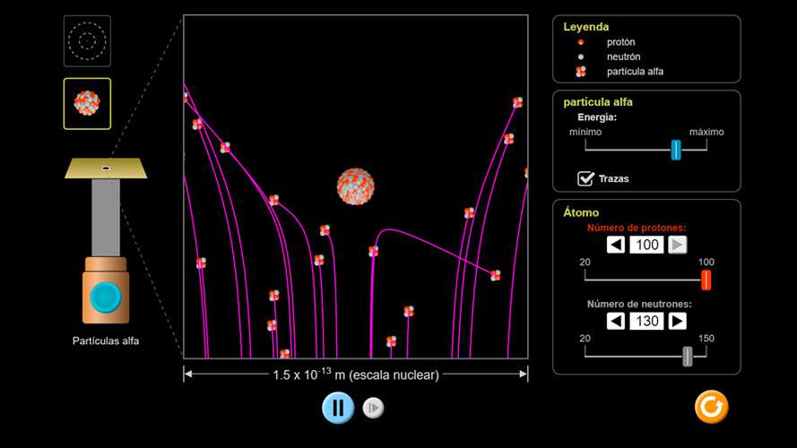797x448 pixels.
Task: Click the protón legend icon
Action: tap(580, 42)
